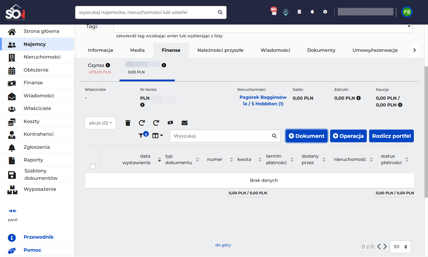Screen dimensions: 428x257
Task: Open Właściciele in sidebar
Action: point(37,108)
